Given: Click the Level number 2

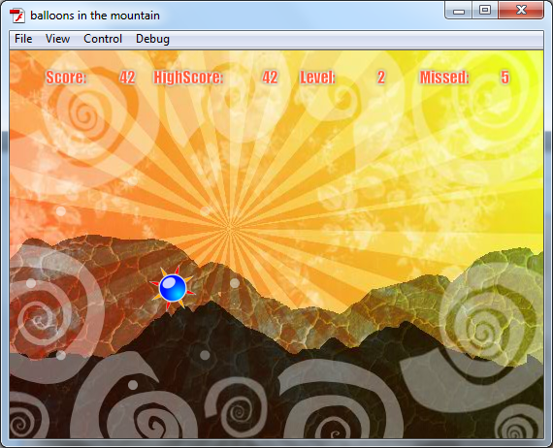Looking at the screenshot, I should (x=380, y=78).
